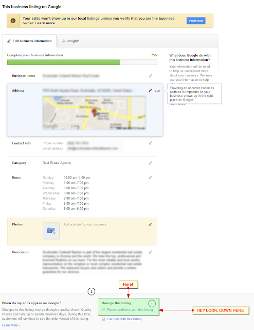The width and height of the screenshot is (254, 330).
Task: Switch to Edit business information tab
Action: click(29, 41)
